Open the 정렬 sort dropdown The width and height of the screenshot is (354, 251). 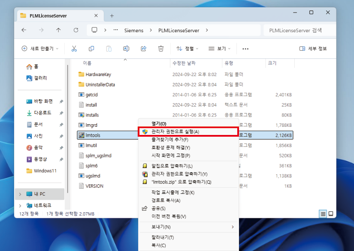(x=187, y=49)
